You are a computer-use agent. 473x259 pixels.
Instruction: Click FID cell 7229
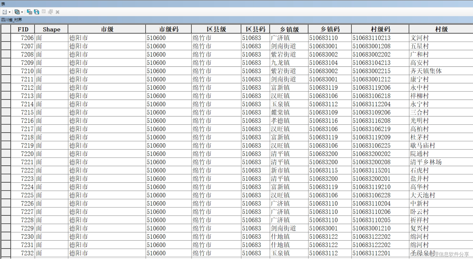23,228
